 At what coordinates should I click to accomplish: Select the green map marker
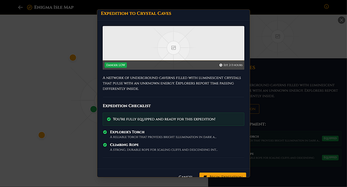(x=94, y=109)
